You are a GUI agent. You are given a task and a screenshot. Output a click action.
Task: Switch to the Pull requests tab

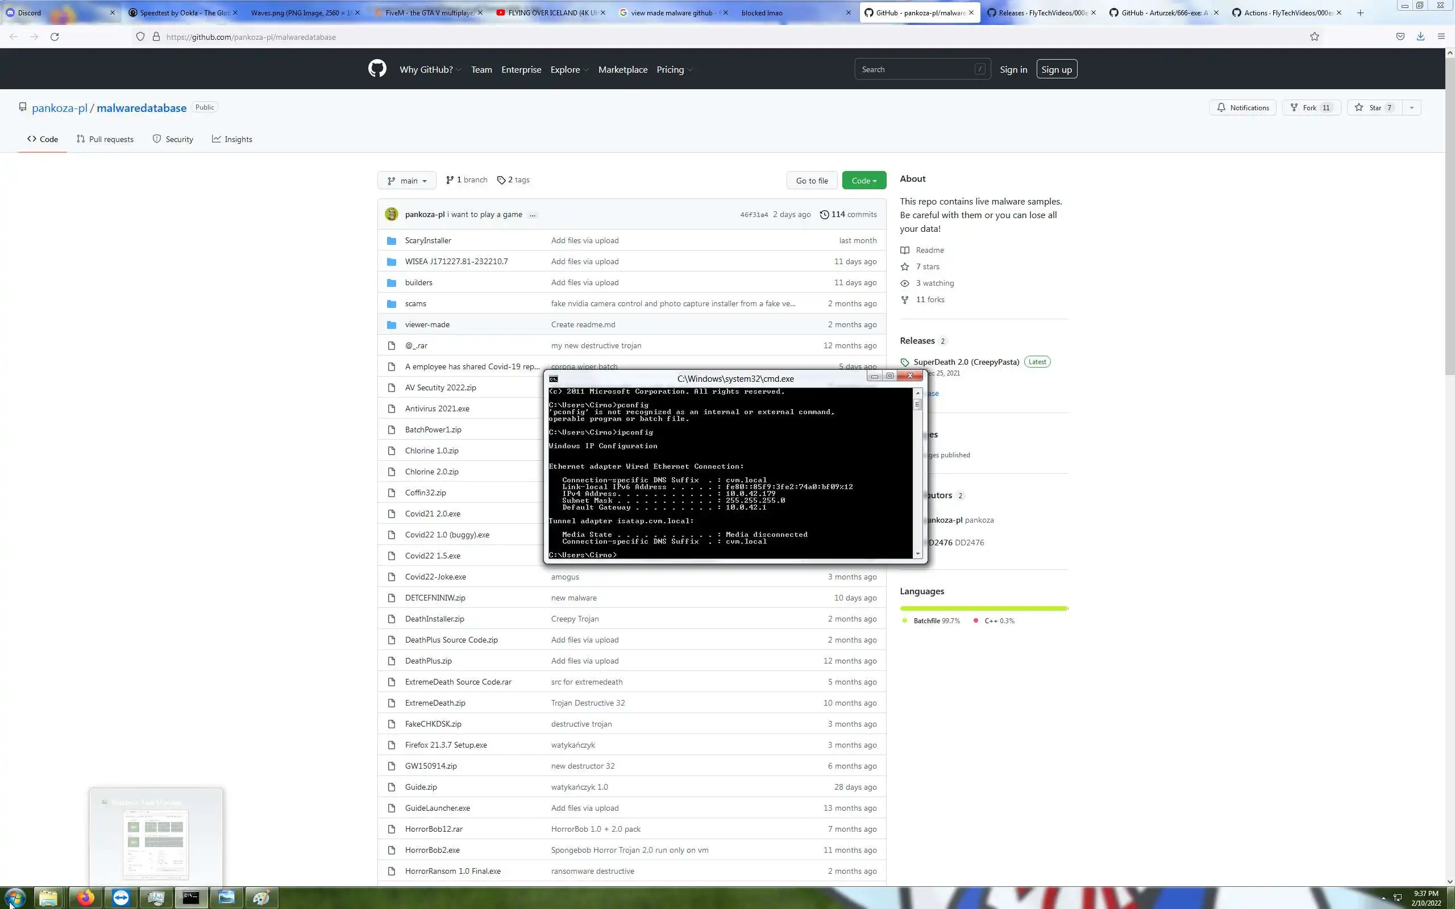coord(105,140)
